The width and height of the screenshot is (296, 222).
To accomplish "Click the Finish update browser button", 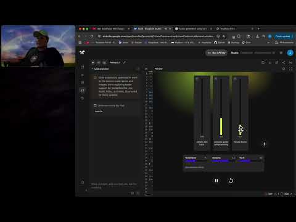I will coord(283,36).
